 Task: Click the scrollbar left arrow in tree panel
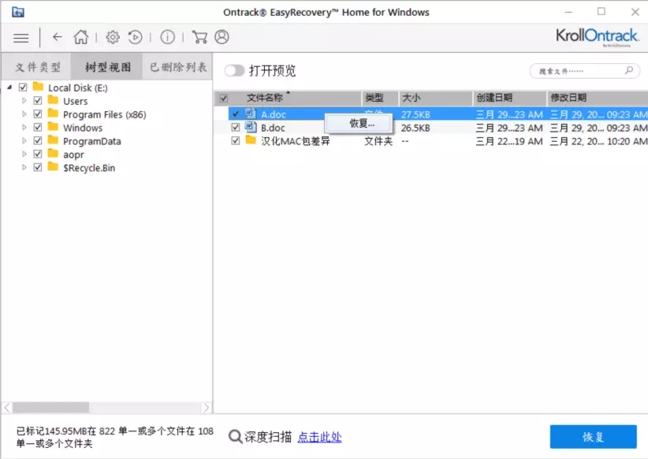point(7,408)
